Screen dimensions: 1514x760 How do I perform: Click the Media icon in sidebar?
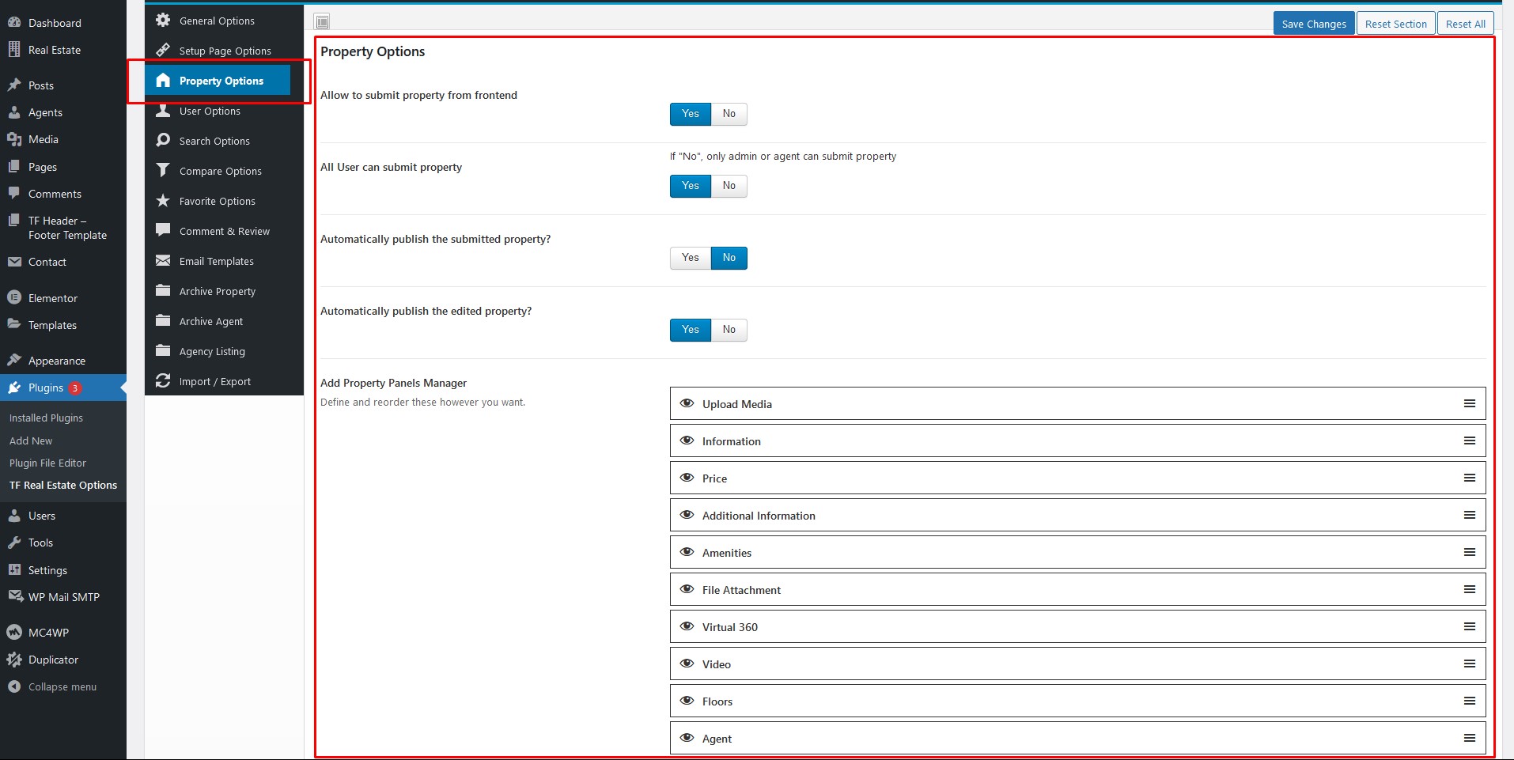pos(14,139)
